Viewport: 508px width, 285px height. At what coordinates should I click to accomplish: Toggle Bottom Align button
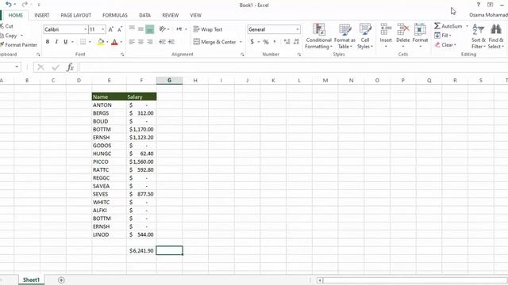pyautogui.click(x=150, y=29)
